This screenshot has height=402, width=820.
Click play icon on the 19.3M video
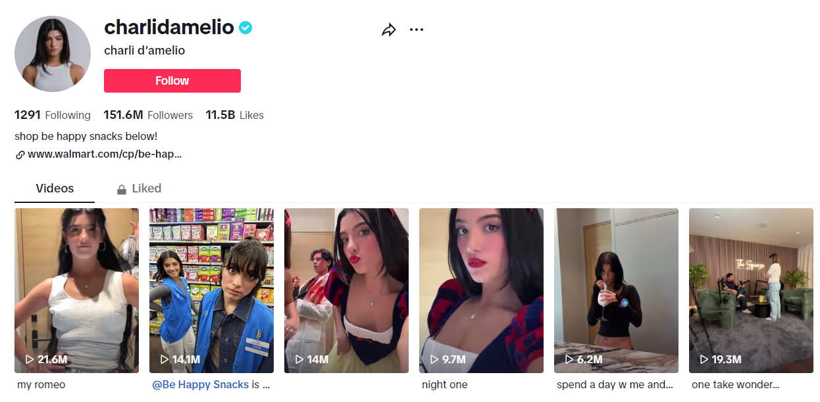[x=704, y=359]
